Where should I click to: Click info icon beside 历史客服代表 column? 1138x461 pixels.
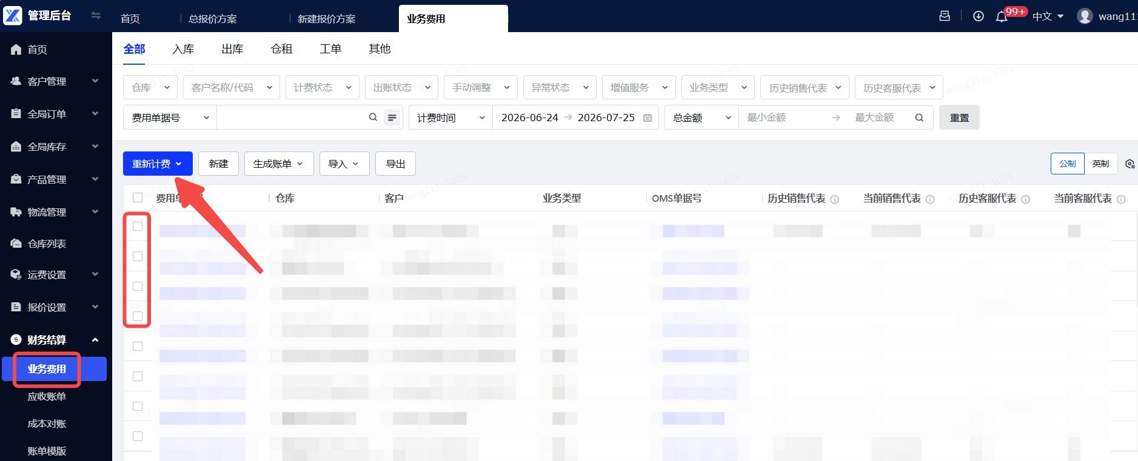1026,199
